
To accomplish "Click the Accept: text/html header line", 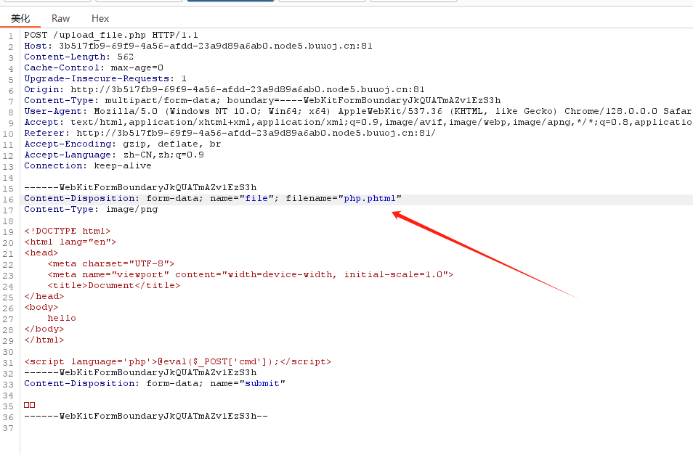I will click(357, 122).
